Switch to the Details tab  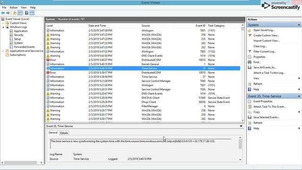[64, 133]
